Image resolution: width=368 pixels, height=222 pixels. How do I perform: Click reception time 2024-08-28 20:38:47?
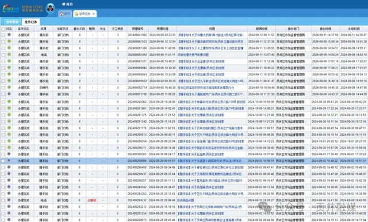coord(162,187)
